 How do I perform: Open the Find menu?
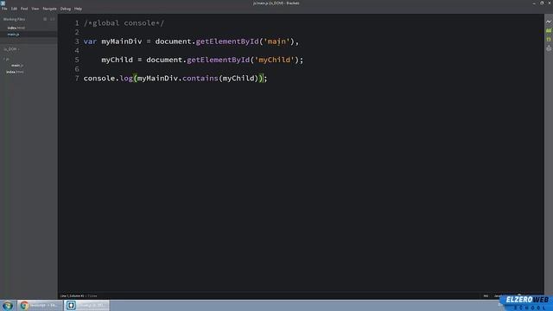coord(24,9)
